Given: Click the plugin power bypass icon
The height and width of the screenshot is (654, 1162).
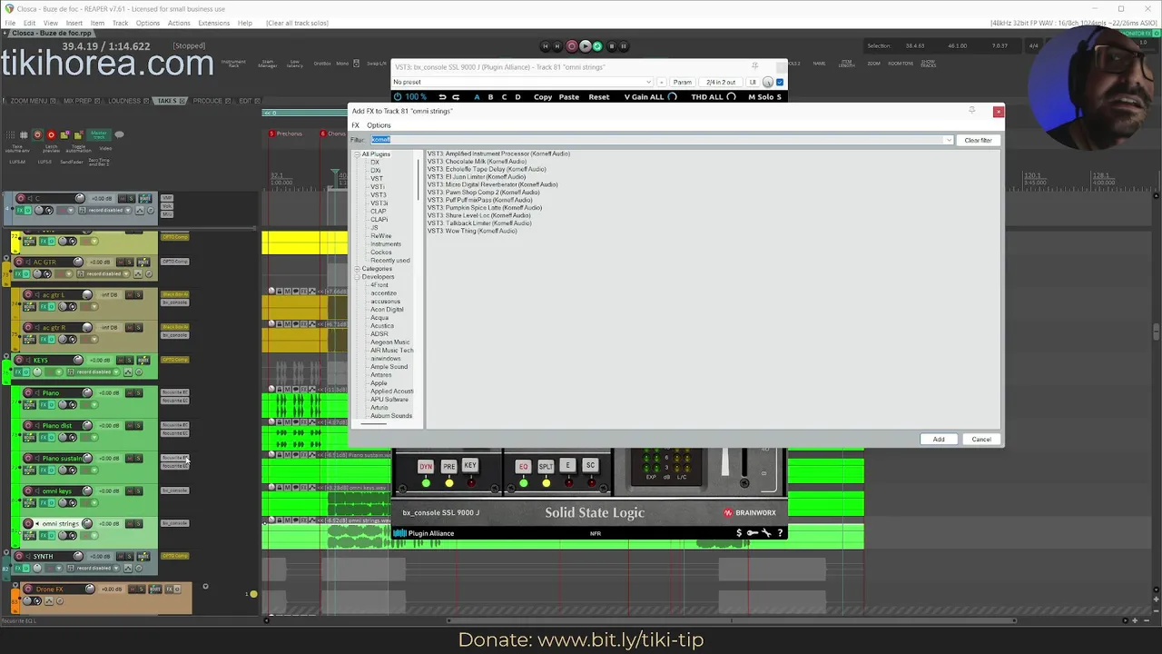Looking at the screenshot, I should tap(398, 96).
